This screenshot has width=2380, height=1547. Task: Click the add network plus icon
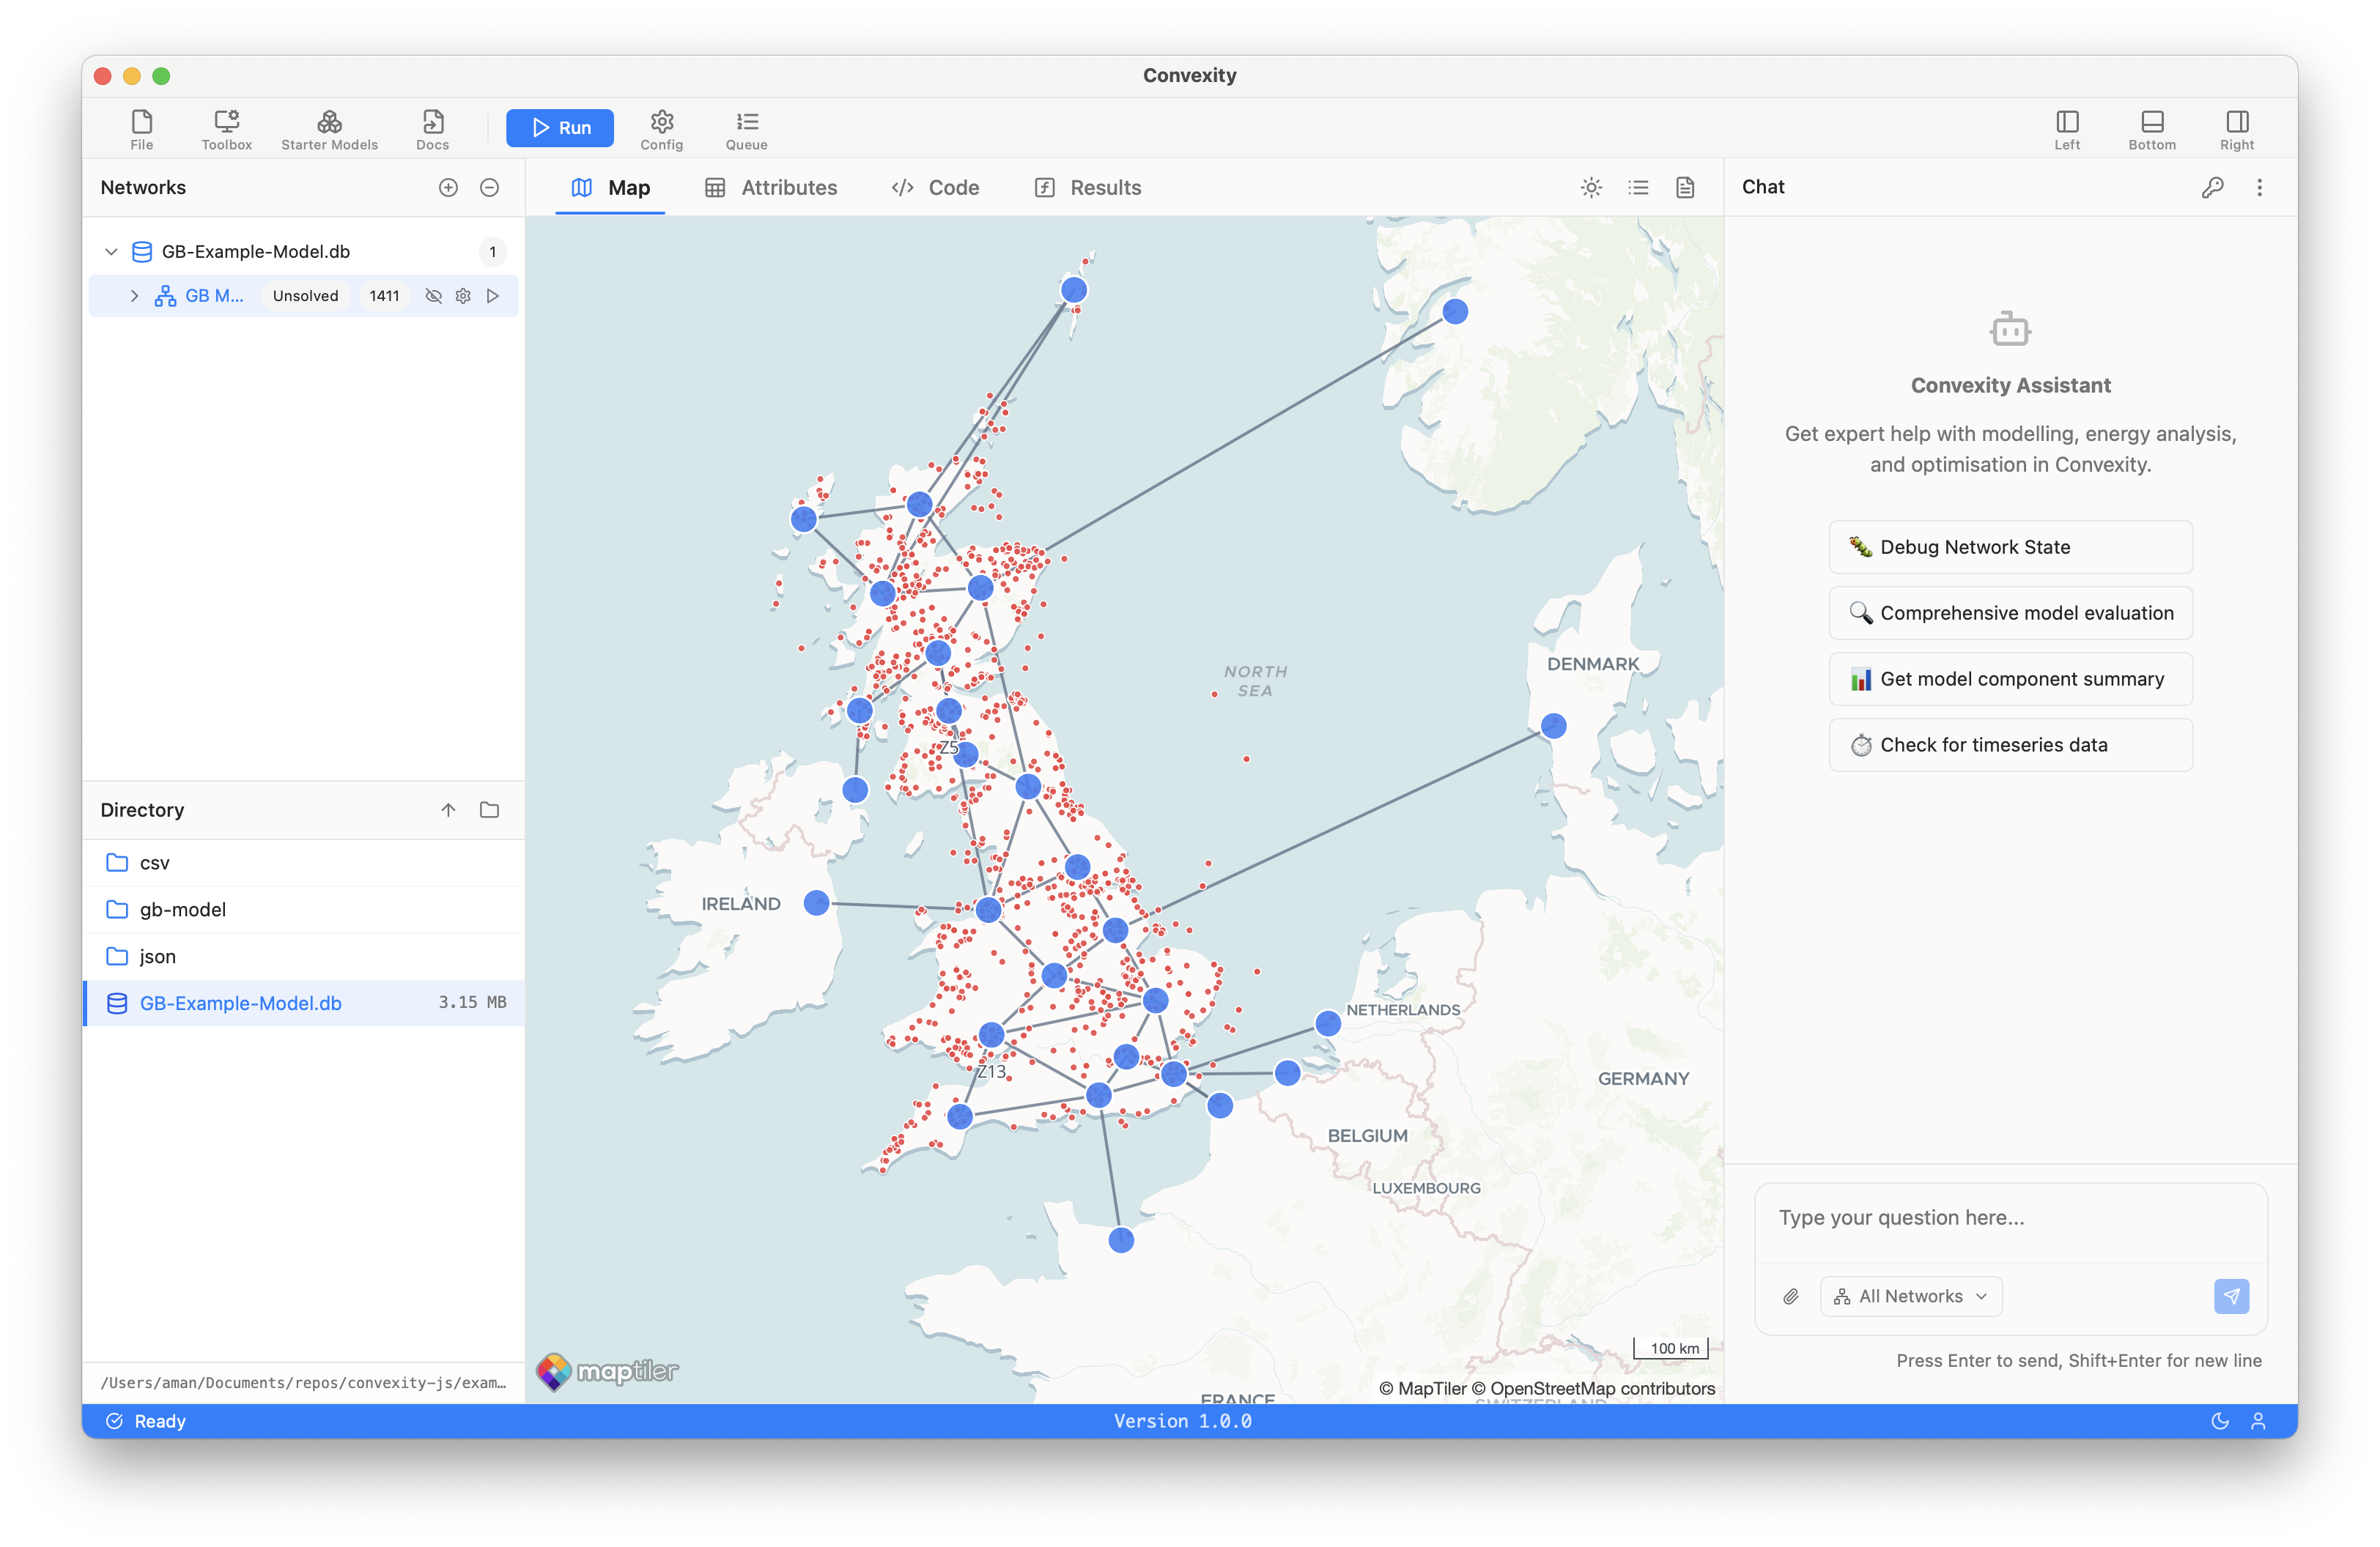(x=448, y=188)
